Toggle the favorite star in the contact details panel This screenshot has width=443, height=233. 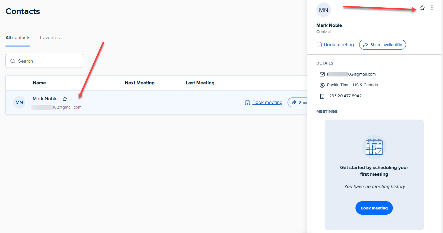pos(422,8)
